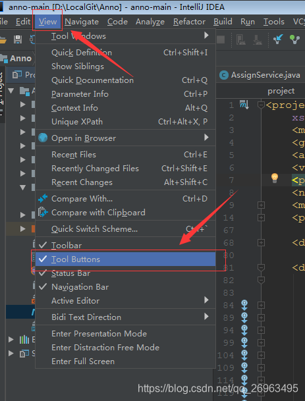Click the Stop square toolbar icon
This screenshot has width=305, height=401.
point(221,40)
